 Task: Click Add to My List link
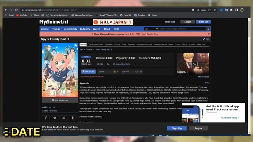tap(48, 107)
